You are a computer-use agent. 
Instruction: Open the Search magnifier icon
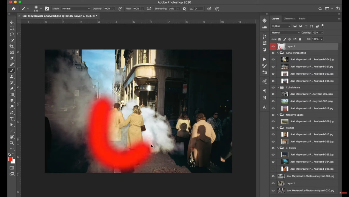pyautogui.click(x=320, y=9)
